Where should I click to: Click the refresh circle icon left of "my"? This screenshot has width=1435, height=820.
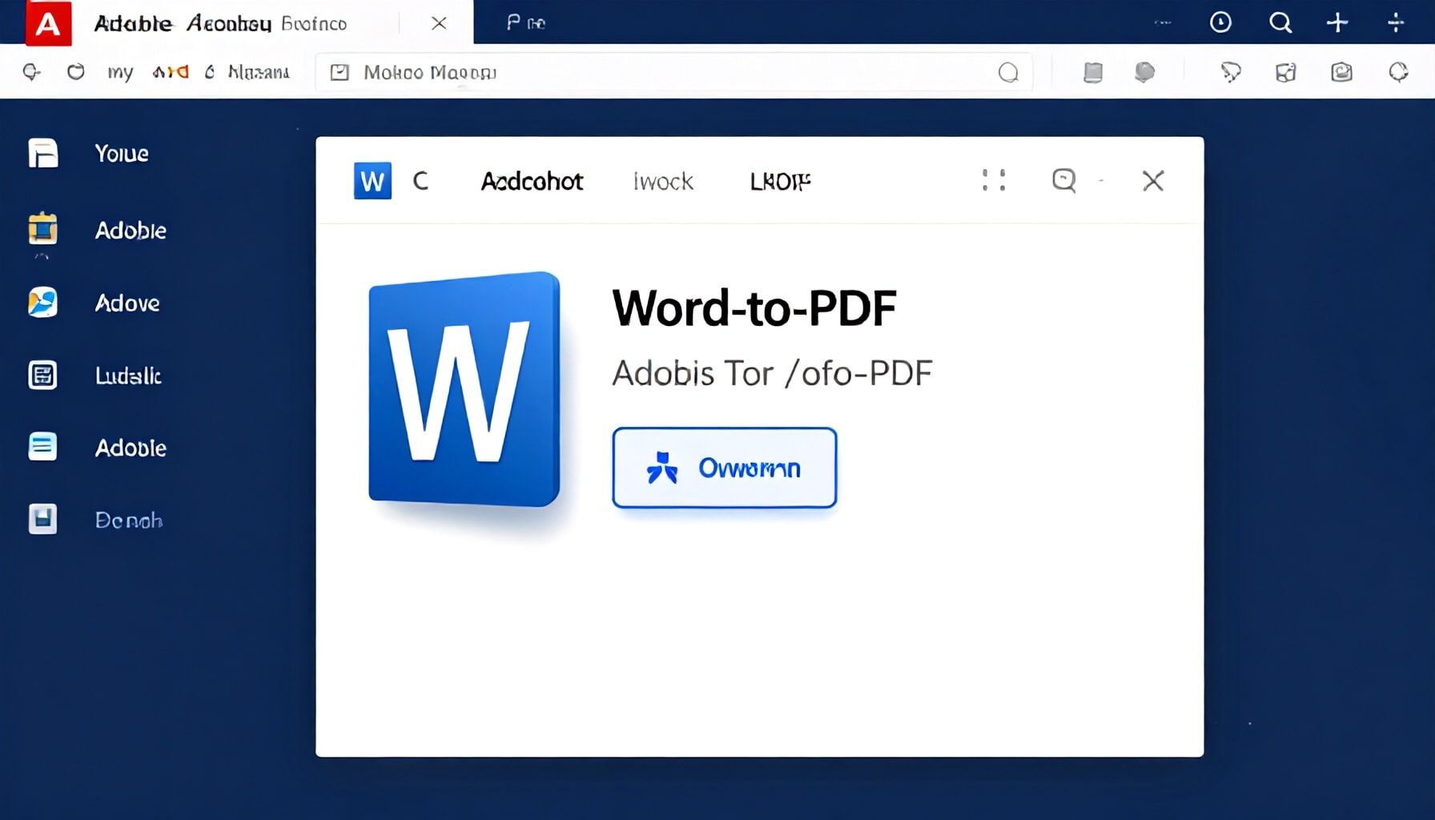(x=75, y=72)
